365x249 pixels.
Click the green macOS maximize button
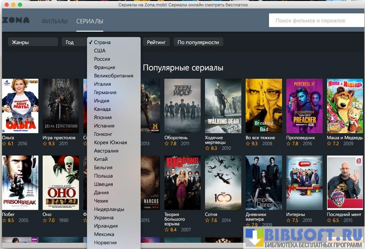[x=20, y=4]
